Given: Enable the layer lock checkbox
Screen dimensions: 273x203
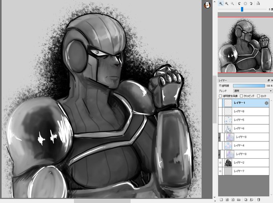Looking at the screenshot, I should click(259, 96).
